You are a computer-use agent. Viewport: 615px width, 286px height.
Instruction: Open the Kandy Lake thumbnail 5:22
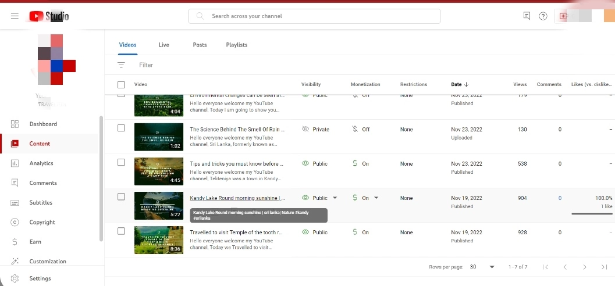click(158, 206)
